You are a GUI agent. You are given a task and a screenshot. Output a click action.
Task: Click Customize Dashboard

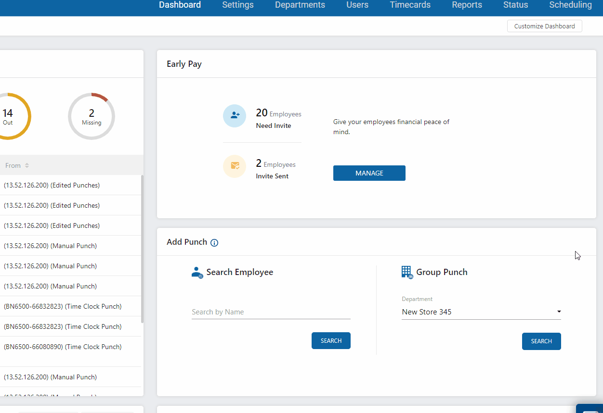(x=544, y=26)
